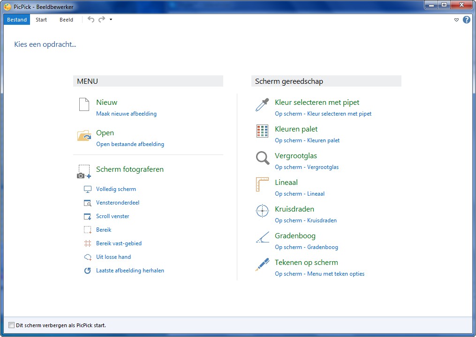Open the Beeld tab
This screenshot has width=476, height=337.
(66, 20)
